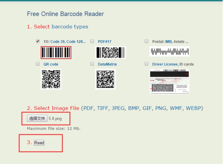This screenshot has height=164, width=223.
Task: Open the Driver License link
Action: pyautogui.click(x=165, y=64)
